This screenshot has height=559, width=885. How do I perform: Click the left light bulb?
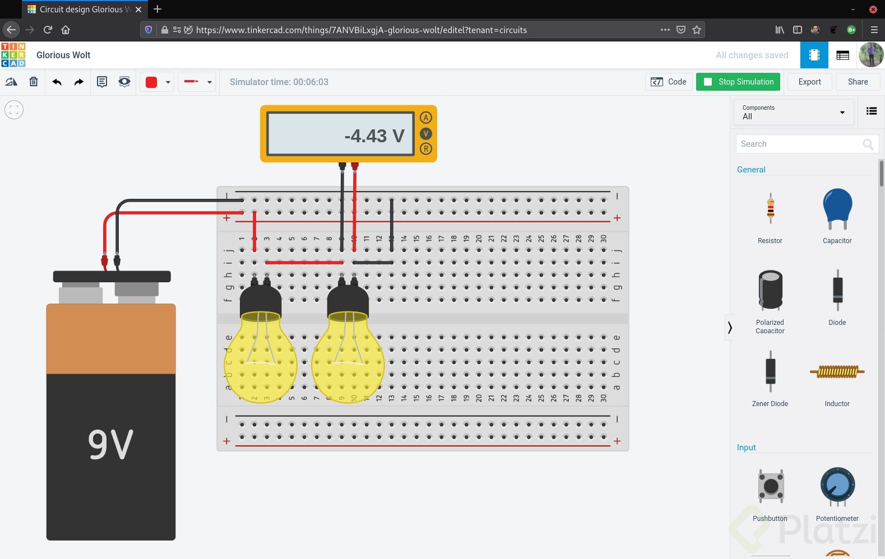261,339
